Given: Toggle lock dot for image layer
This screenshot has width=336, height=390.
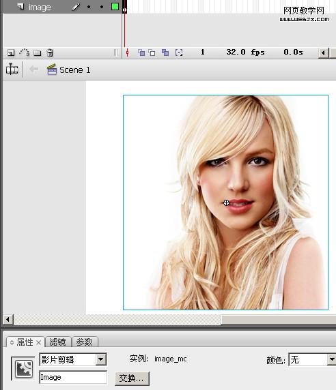Looking at the screenshot, I should (102, 7).
